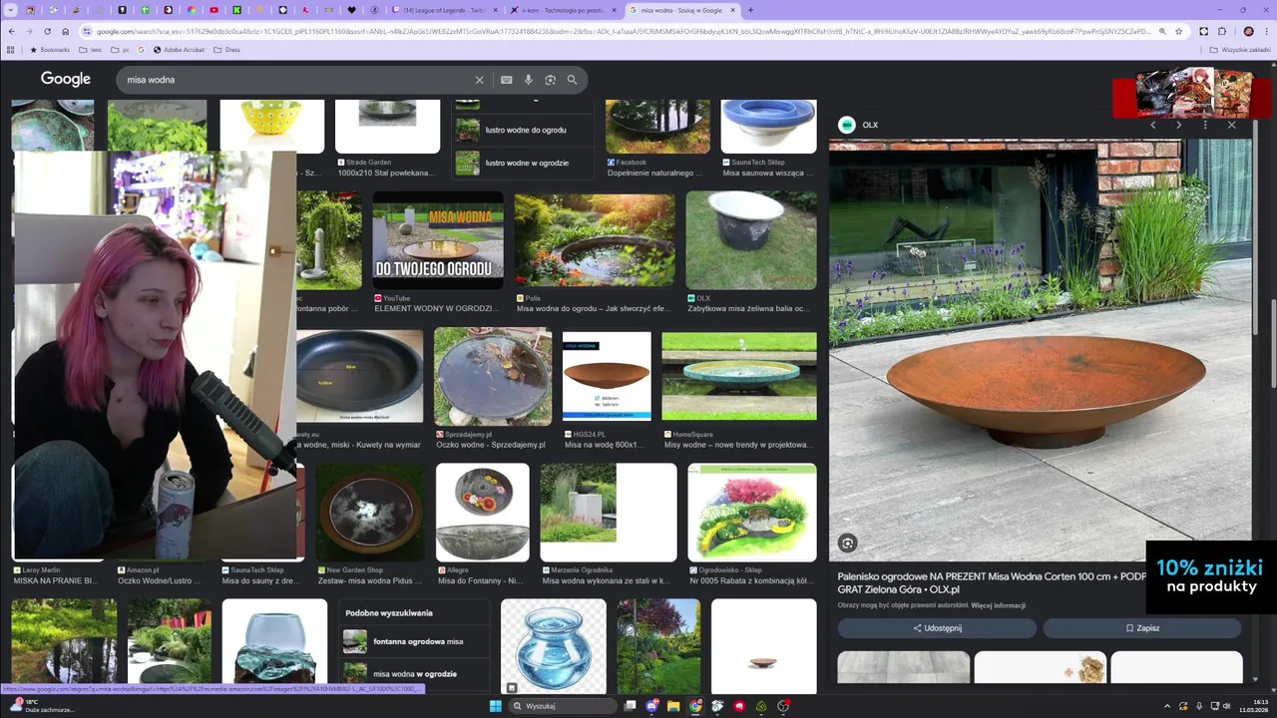Click the Zapisz save button

tap(1142, 628)
